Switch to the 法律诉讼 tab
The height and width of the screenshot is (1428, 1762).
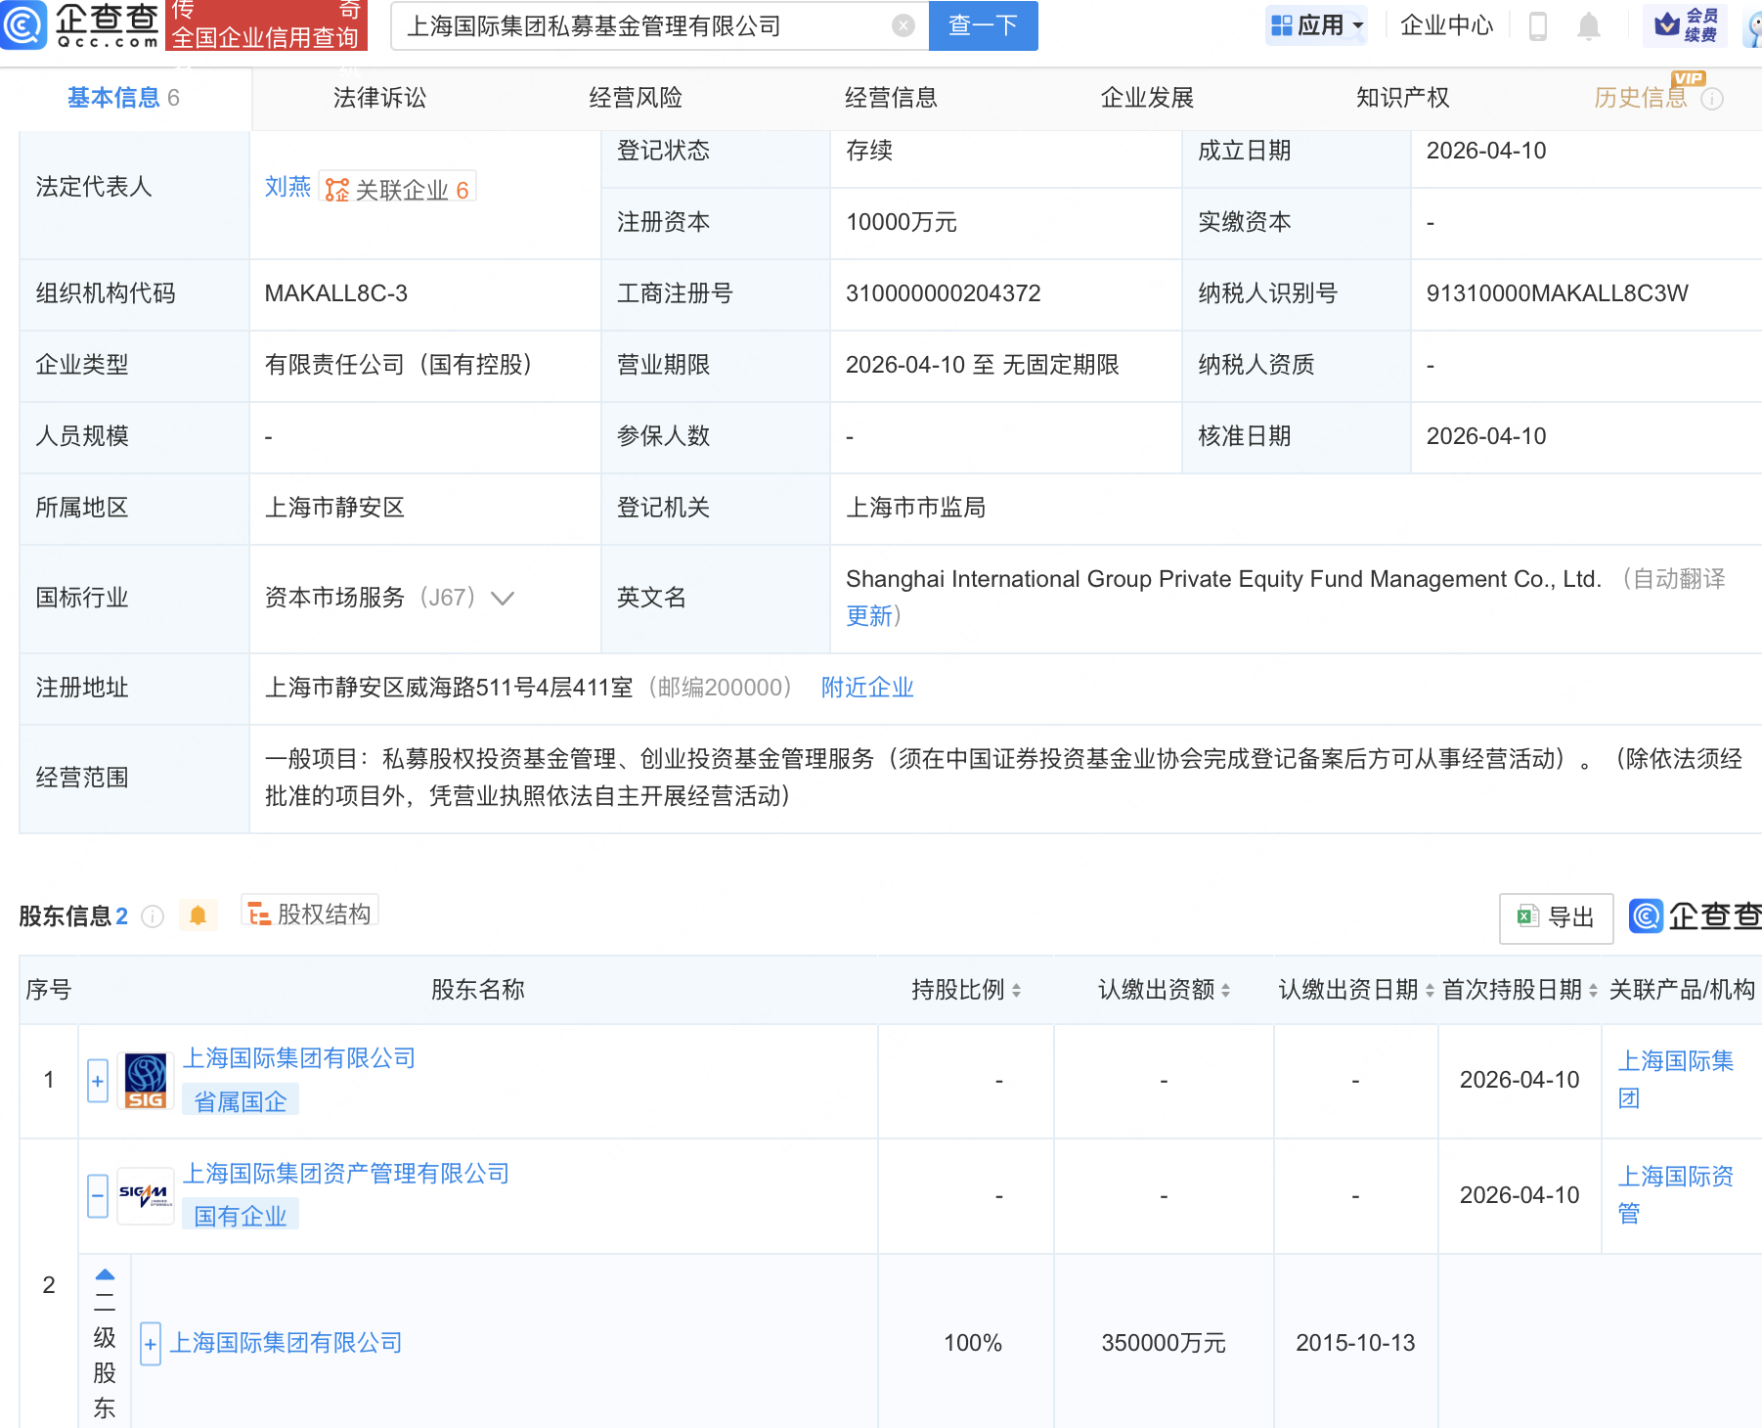tap(379, 98)
